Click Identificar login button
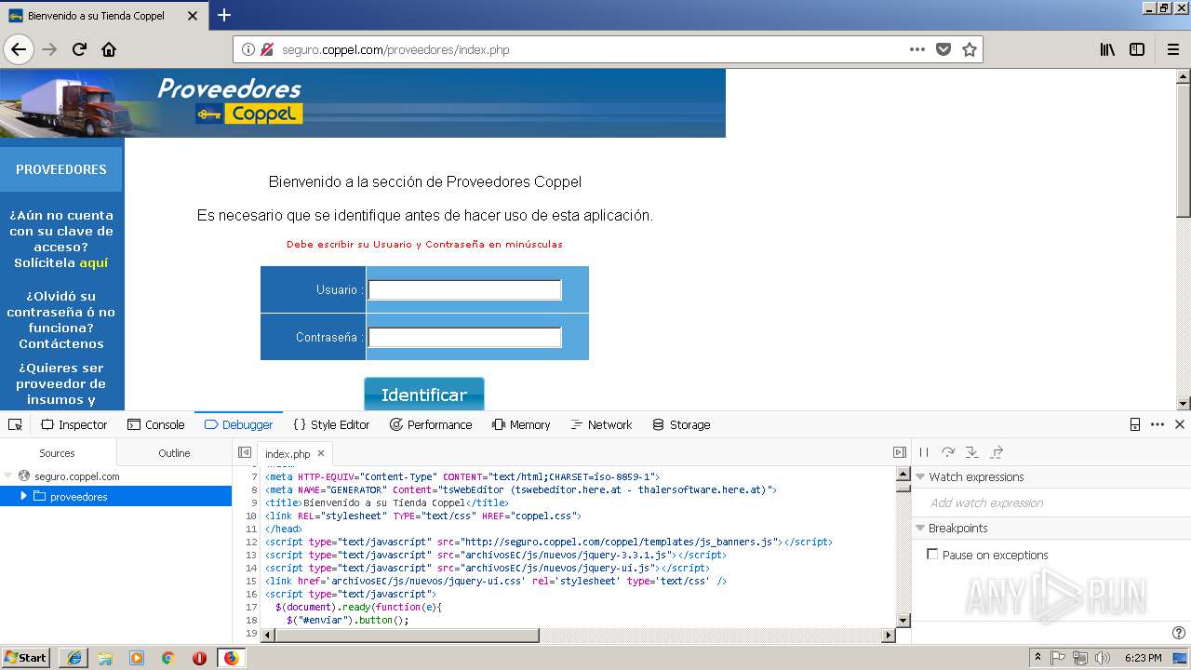This screenshot has height=670, width=1191. coord(424,394)
